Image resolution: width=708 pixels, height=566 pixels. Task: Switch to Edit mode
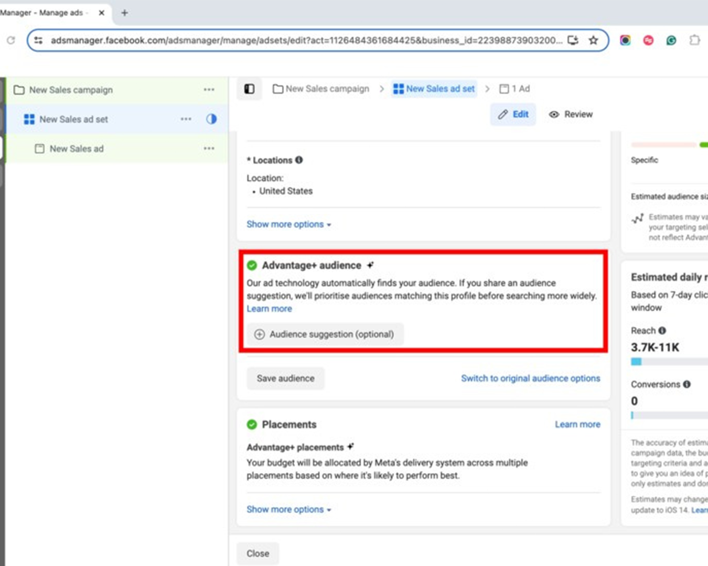[513, 114]
